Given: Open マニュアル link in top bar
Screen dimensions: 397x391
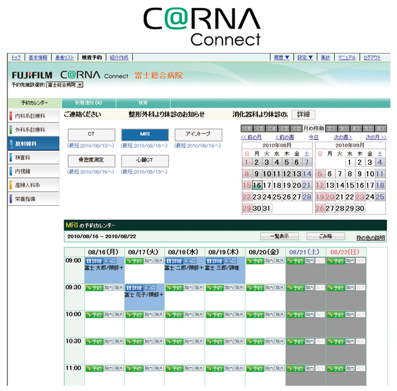Looking at the screenshot, I should point(347,58).
